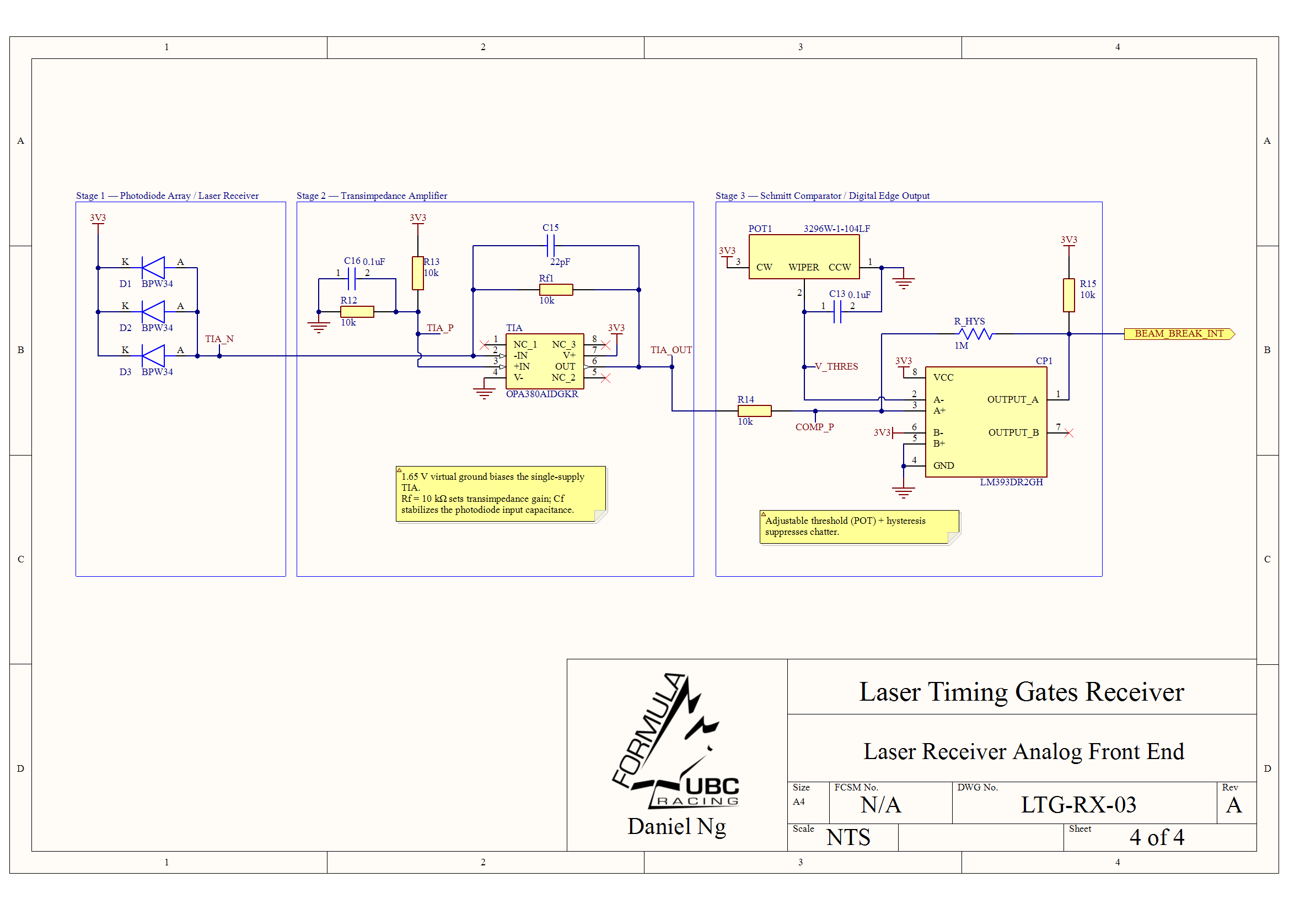Click the OPA380AIDGKR TIA op-amp block

[545, 361]
